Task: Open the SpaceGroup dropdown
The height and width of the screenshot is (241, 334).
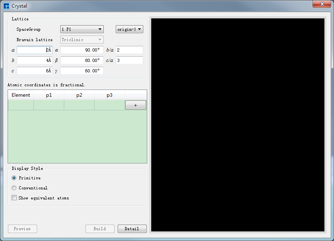Action: point(82,29)
